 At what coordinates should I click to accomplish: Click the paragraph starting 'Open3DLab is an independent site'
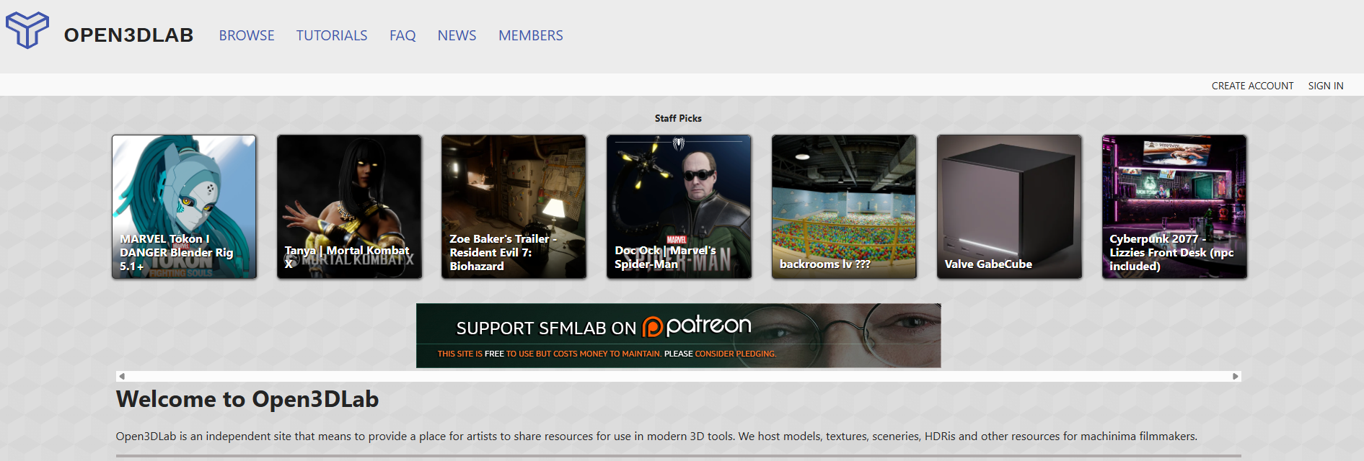pyautogui.click(x=656, y=436)
